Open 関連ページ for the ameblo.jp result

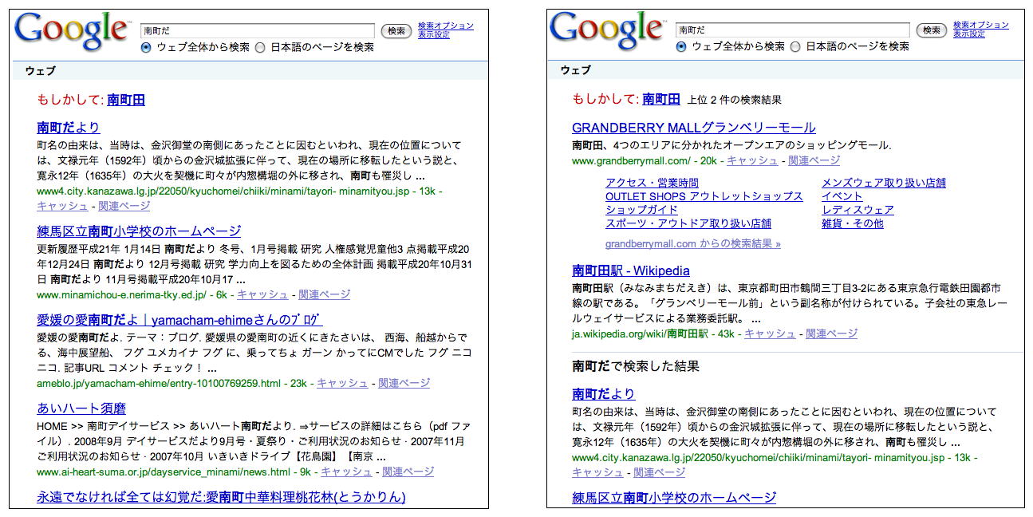(x=404, y=383)
